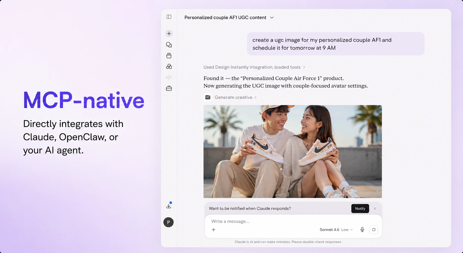This screenshot has width=463, height=253.
Task: Click the Notify button
Action: coord(360,209)
